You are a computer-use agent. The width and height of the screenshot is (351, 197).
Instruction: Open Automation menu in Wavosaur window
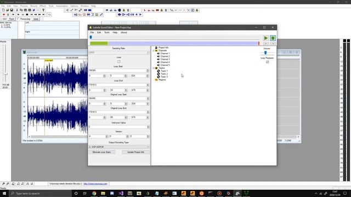[x=62, y=6]
